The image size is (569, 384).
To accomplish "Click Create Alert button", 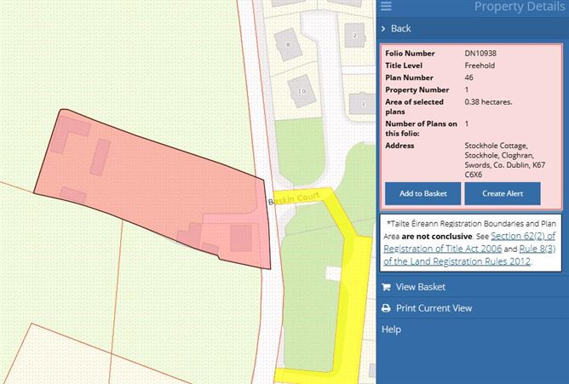I will pos(503,193).
